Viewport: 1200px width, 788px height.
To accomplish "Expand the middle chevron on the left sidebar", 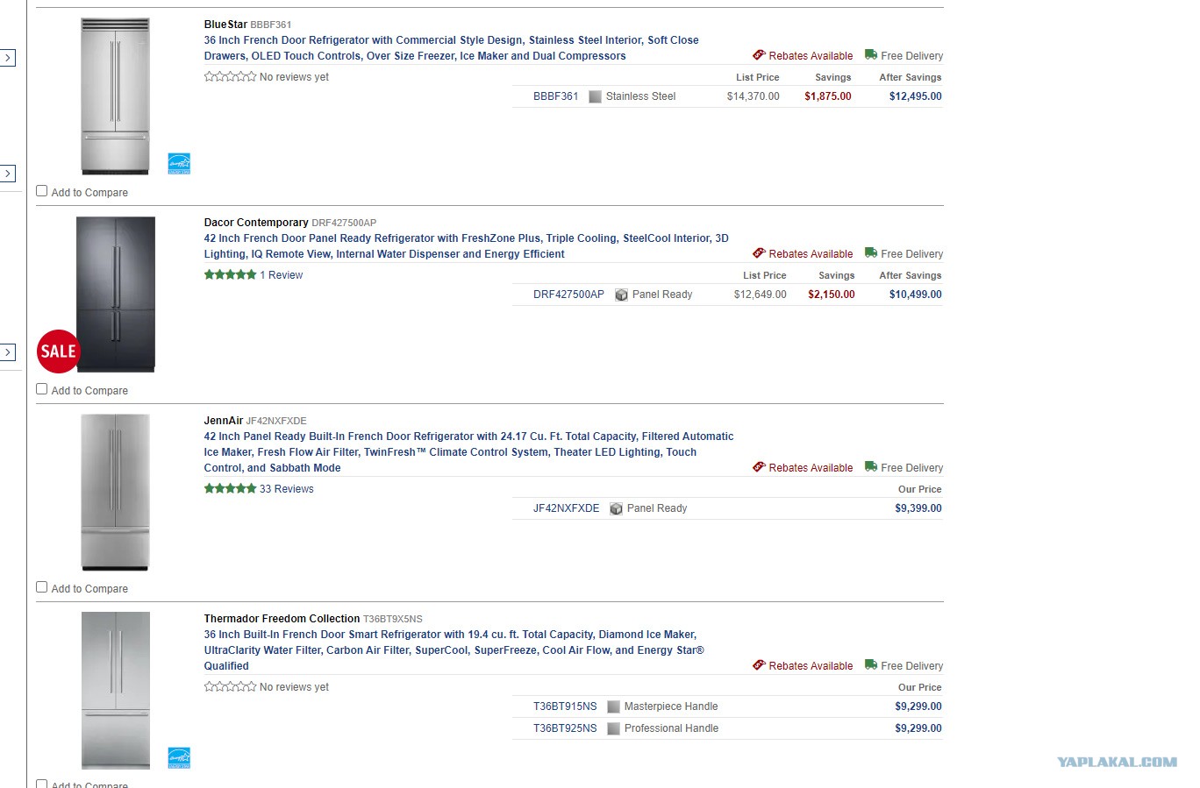I will click(x=8, y=174).
